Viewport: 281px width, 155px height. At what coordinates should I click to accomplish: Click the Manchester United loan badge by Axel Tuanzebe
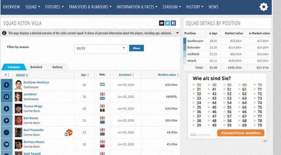pos(69,133)
